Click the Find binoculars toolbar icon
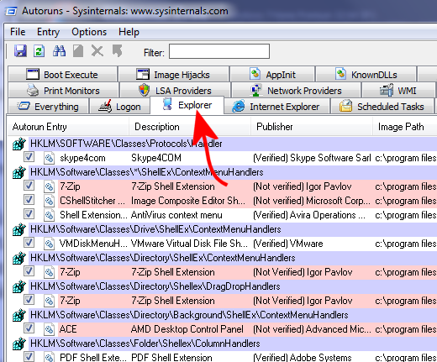Viewport: 437px width, 362px height. click(x=59, y=51)
